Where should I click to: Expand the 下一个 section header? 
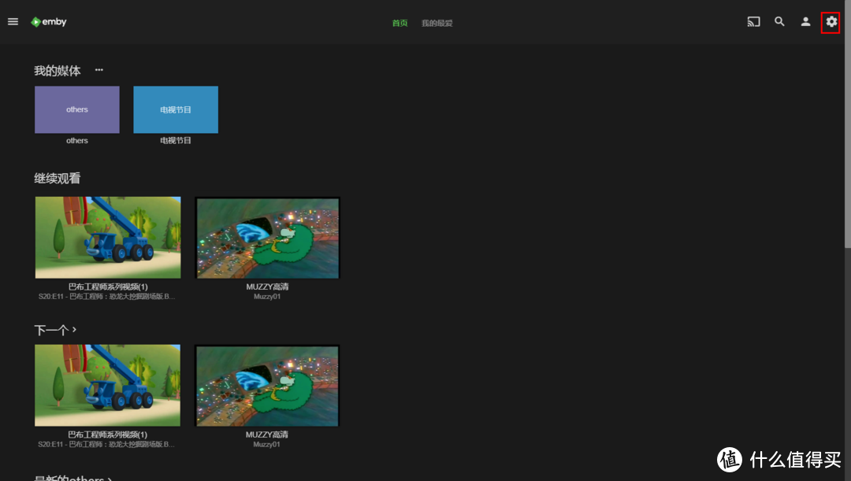(55, 330)
